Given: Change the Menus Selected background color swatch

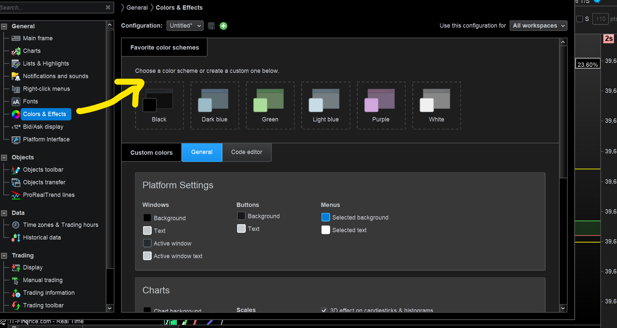Looking at the screenshot, I should (x=326, y=217).
